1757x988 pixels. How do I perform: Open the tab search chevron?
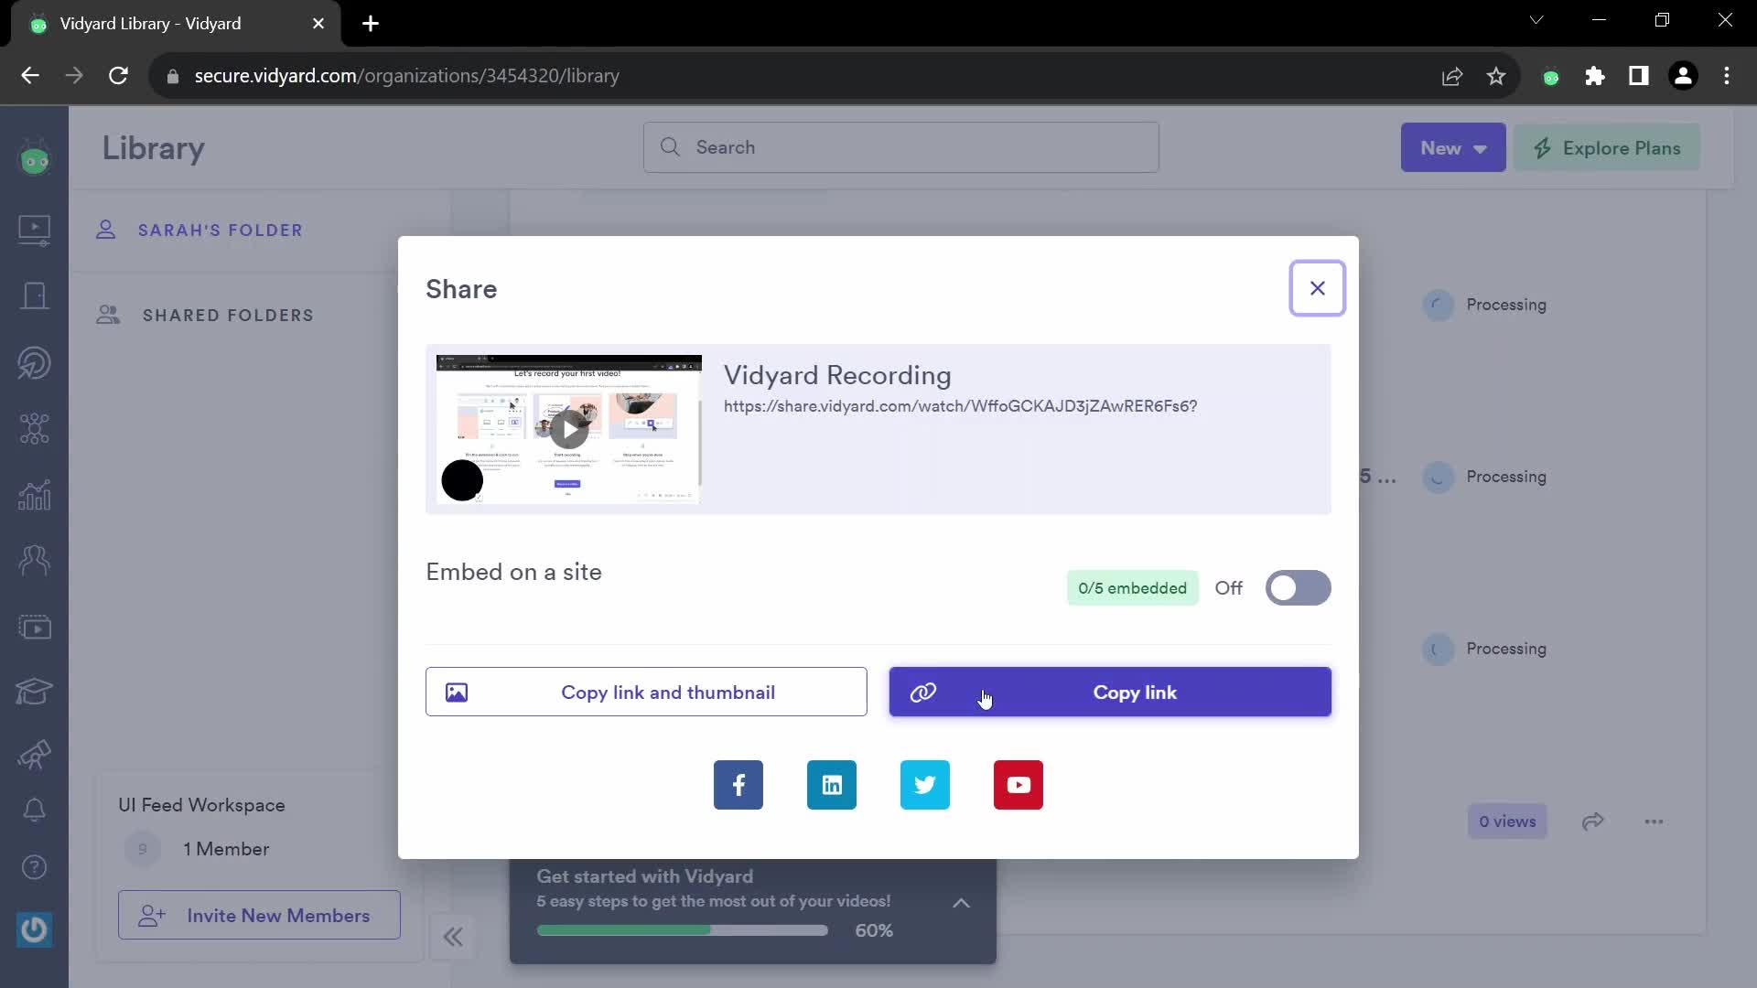tap(1536, 20)
